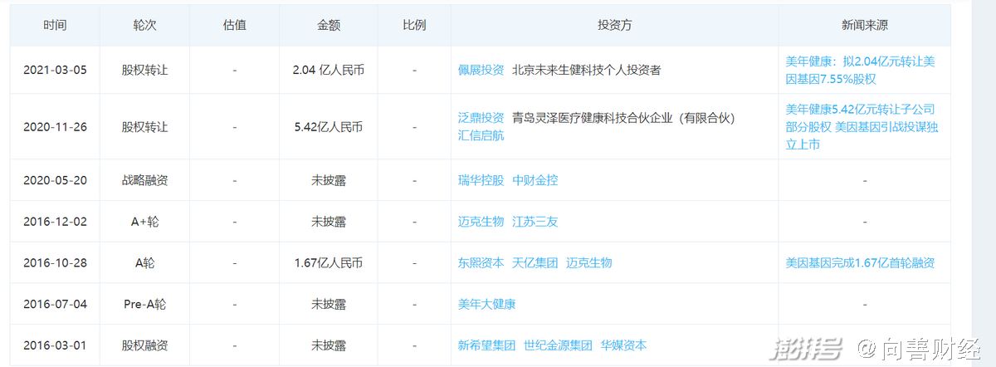996x367 pixels.
Task: Click the 时间 column header
Action: point(56,25)
